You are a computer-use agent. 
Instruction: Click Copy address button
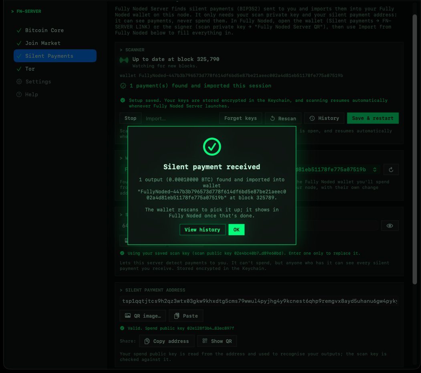point(167,341)
